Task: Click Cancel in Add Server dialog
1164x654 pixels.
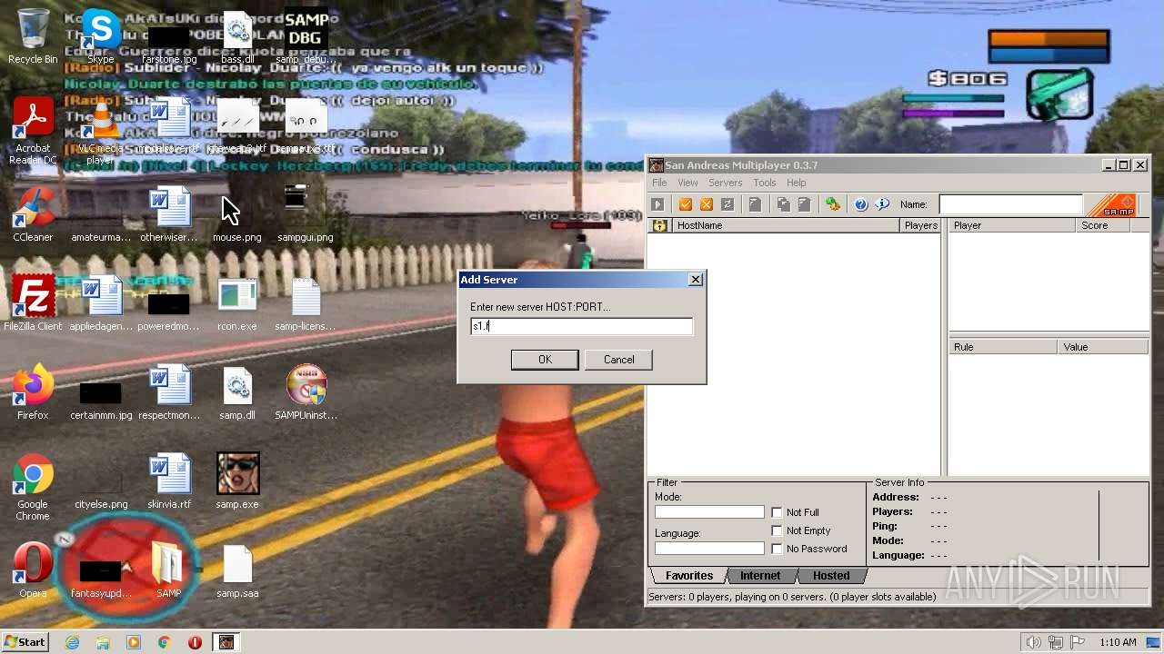Action: click(619, 360)
